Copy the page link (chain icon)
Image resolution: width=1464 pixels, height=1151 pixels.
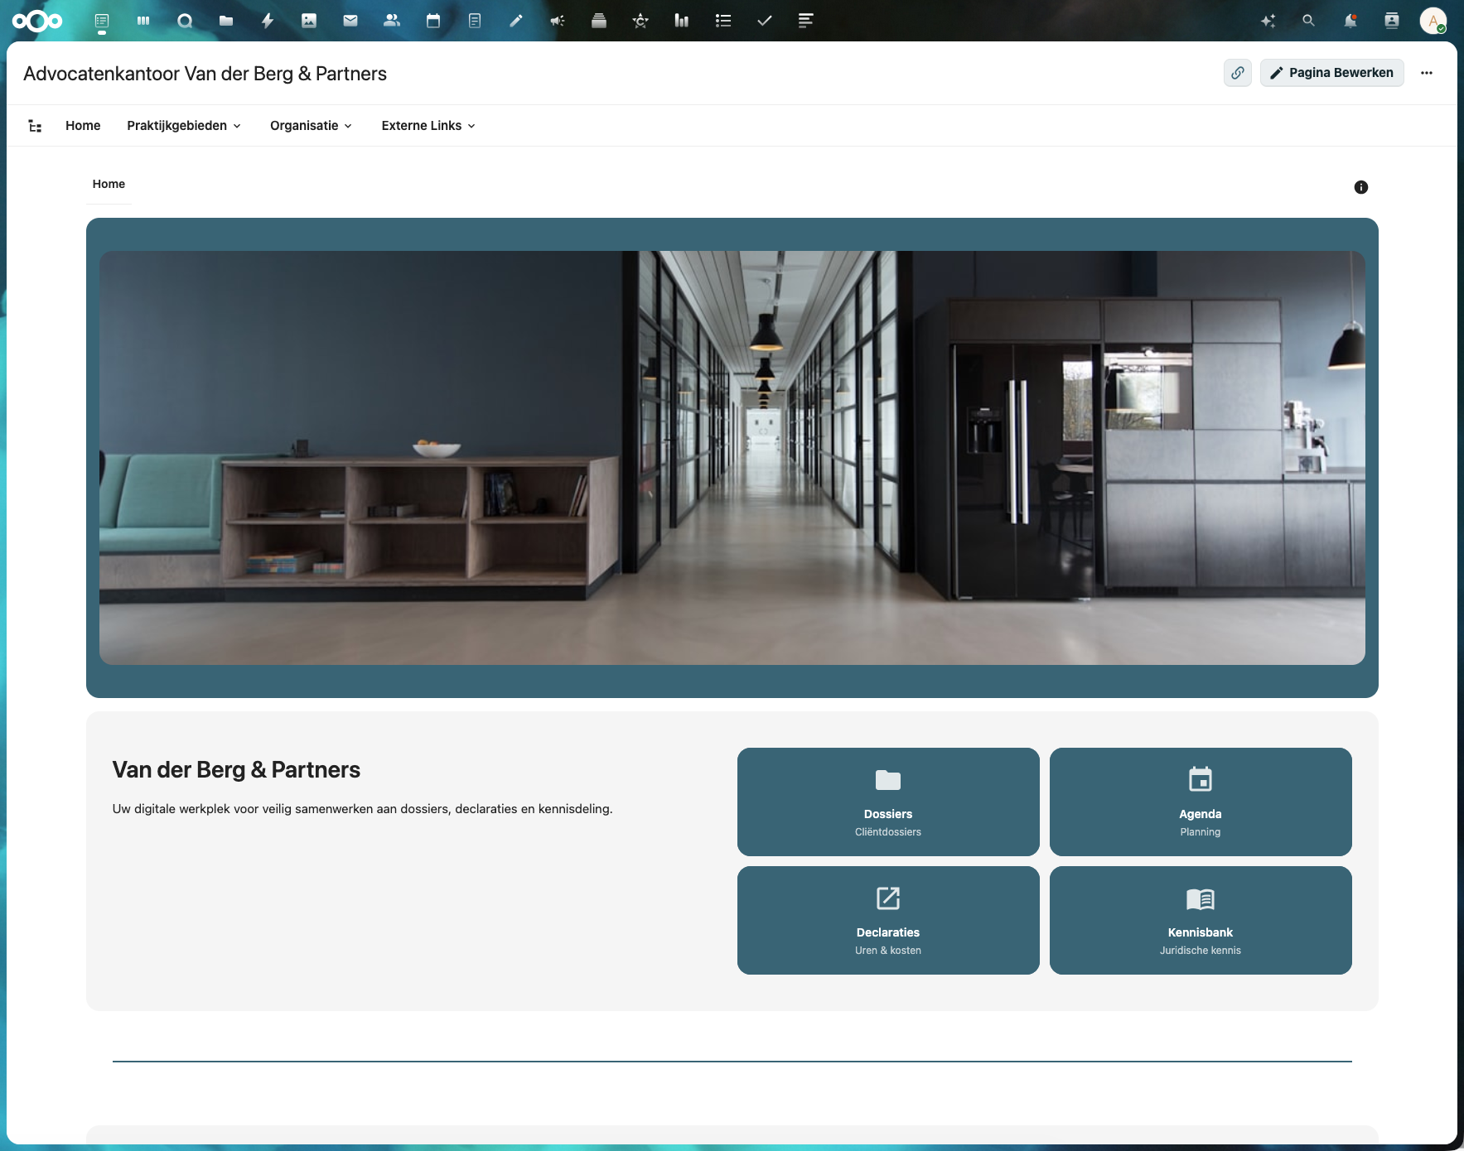click(1238, 73)
